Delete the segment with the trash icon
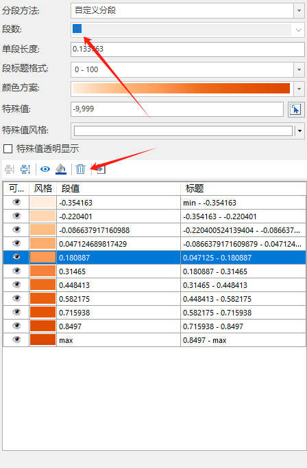 click(80, 169)
